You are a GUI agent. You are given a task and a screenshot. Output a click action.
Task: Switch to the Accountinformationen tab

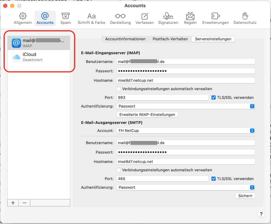[125, 39]
